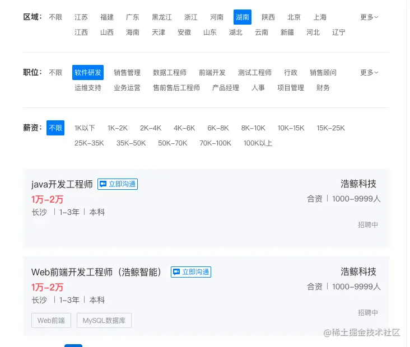
Task: Filter by 人事 position
Action: click(258, 88)
